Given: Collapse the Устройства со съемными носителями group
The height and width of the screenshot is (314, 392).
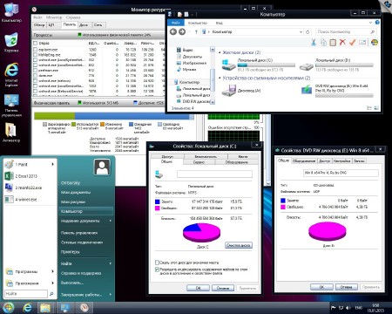Looking at the screenshot, I should [220, 78].
